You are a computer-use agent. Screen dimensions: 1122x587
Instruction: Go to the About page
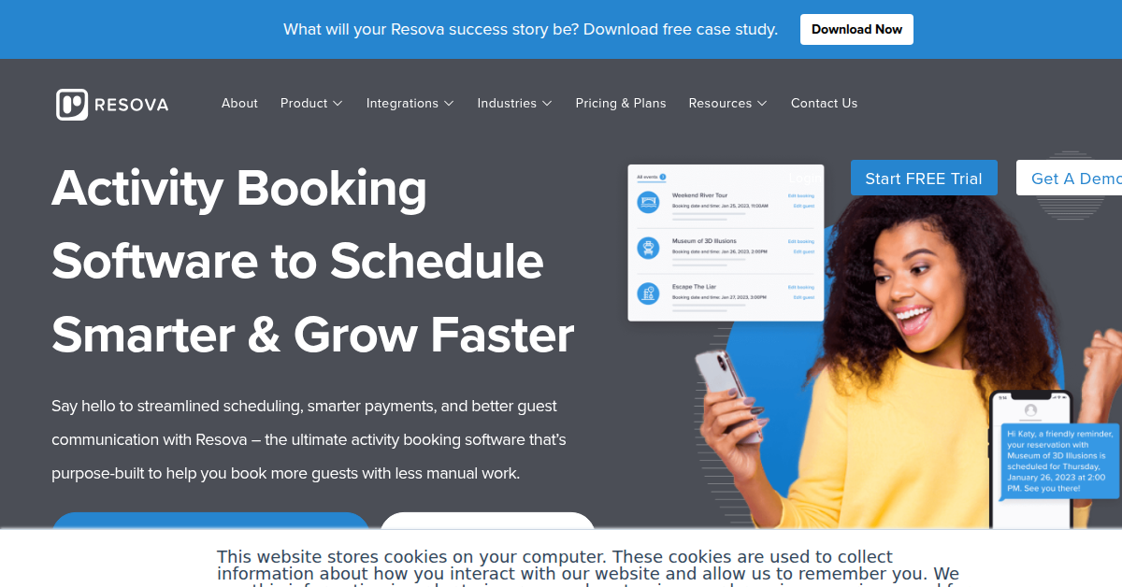[x=239, y=104]
